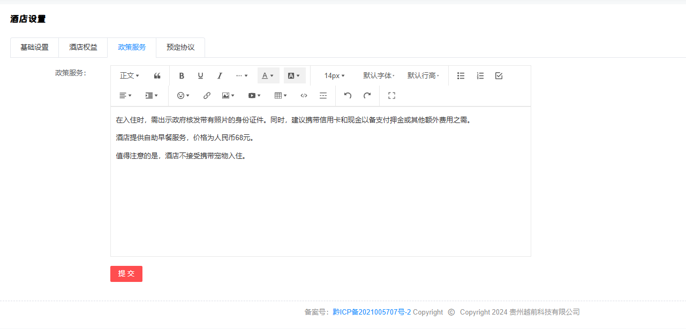Screen dimensions: 686x329
Task: Open the text color picker
Action: pyautogui.click(x=268, y=76)
